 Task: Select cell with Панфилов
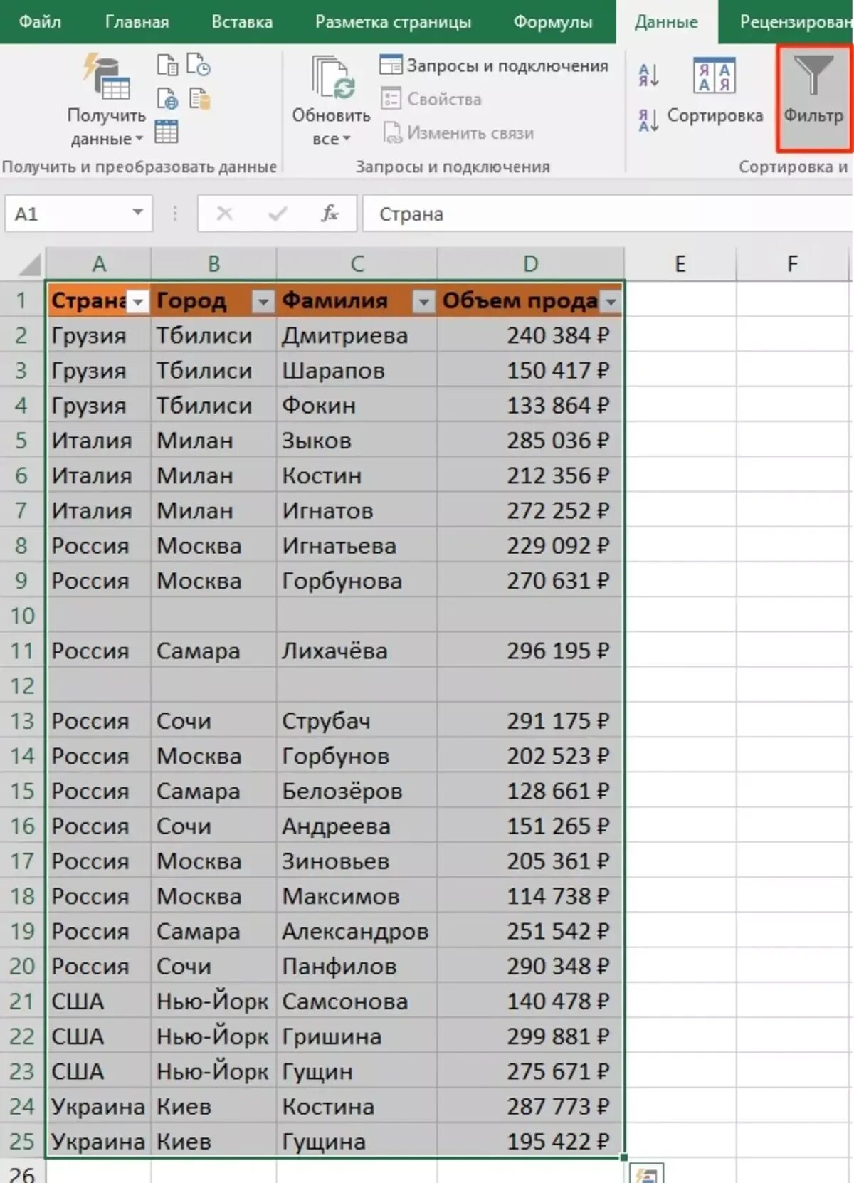(357, 967)
